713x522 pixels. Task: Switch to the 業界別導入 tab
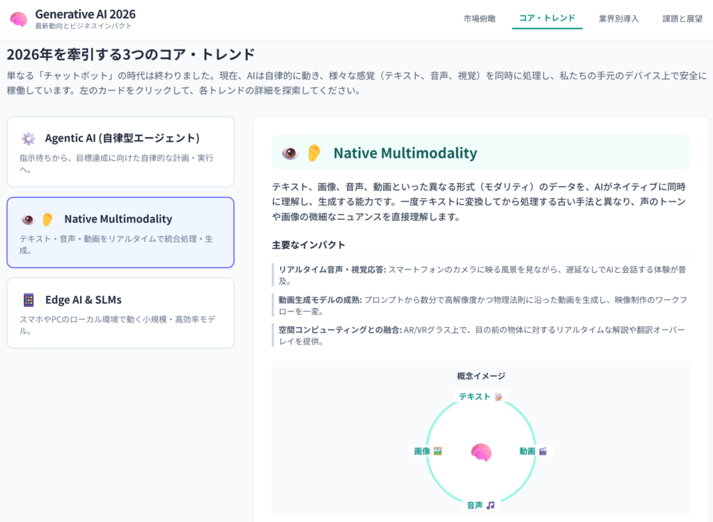(618, 19)
